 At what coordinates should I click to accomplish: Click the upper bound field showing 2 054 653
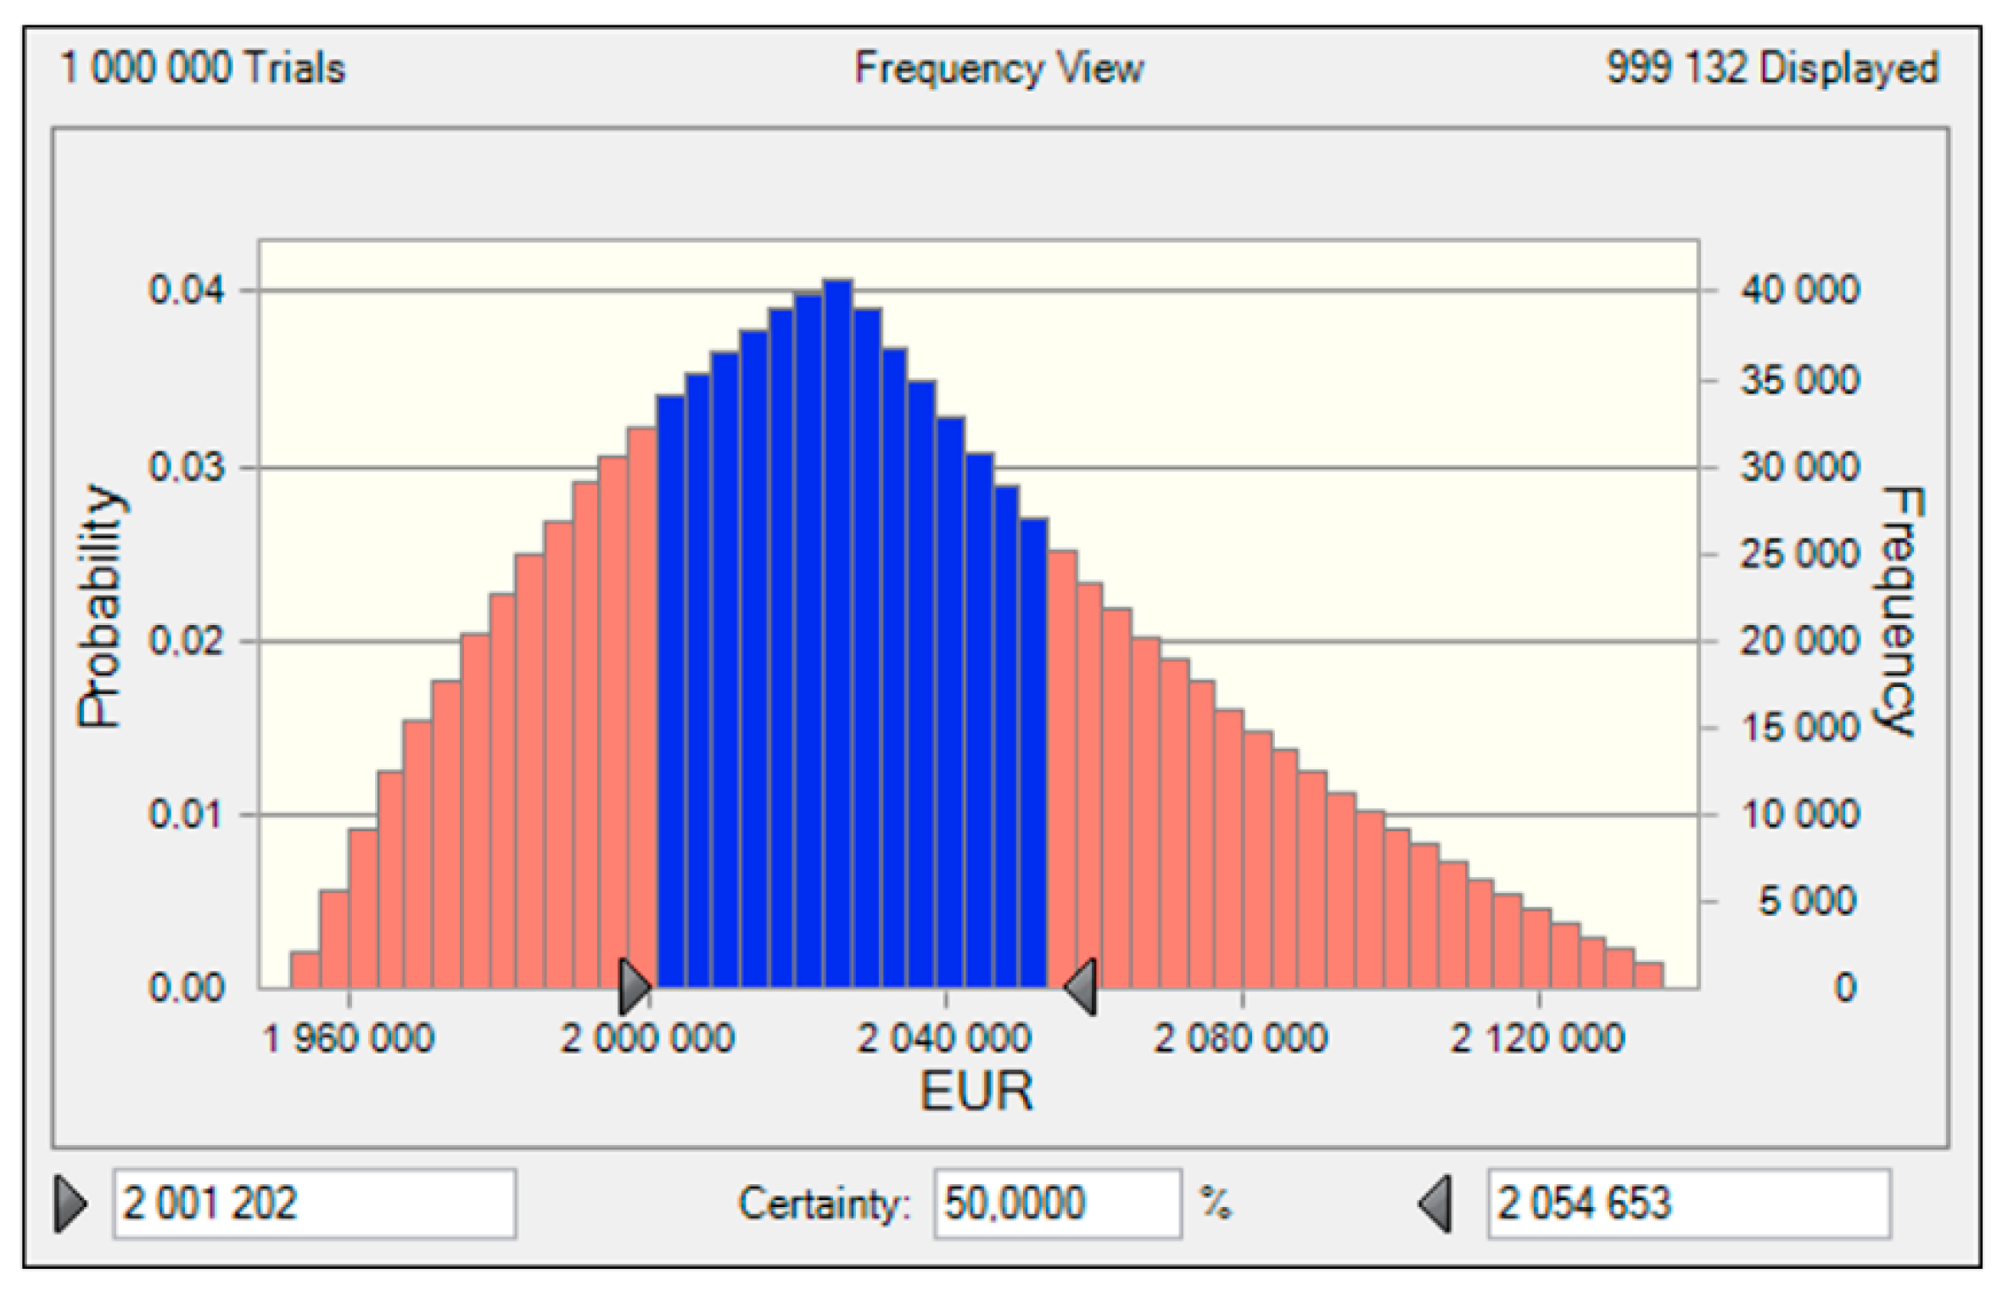[1688, 1203]
